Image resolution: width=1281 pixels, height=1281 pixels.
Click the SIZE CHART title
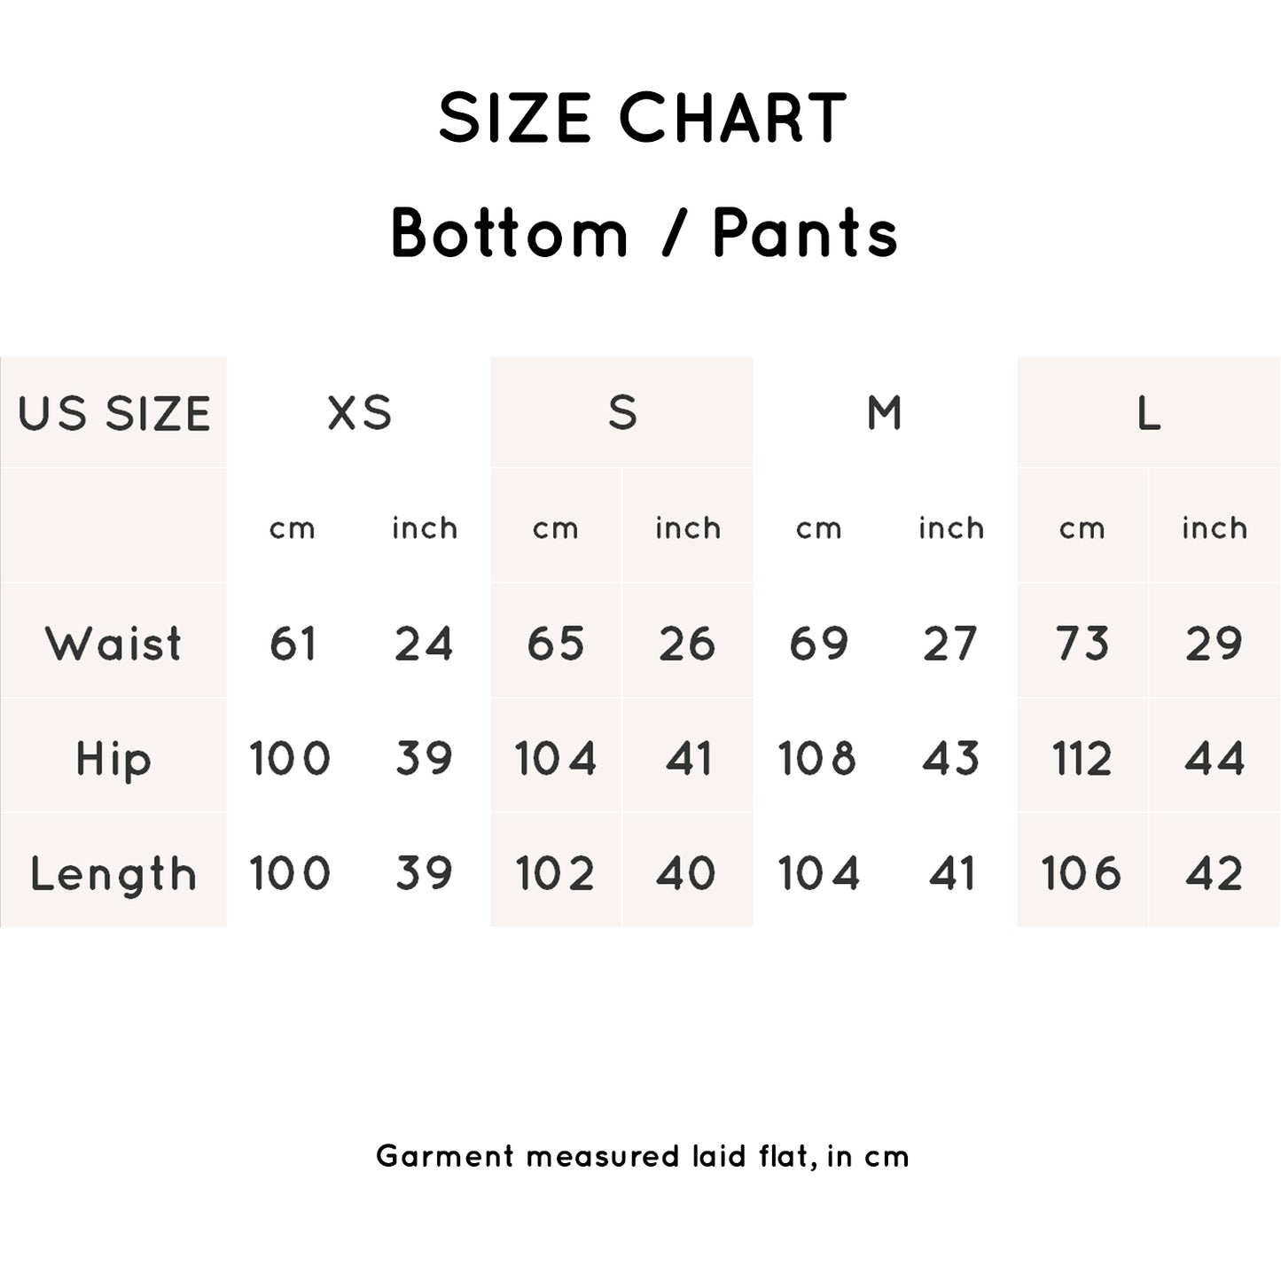tap(643, 118)
